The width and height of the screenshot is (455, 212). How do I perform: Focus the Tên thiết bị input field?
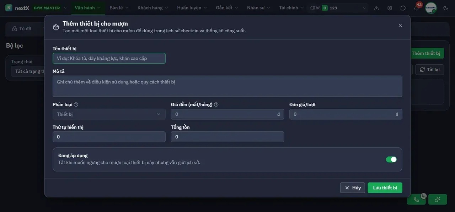[x=109, y=58]
